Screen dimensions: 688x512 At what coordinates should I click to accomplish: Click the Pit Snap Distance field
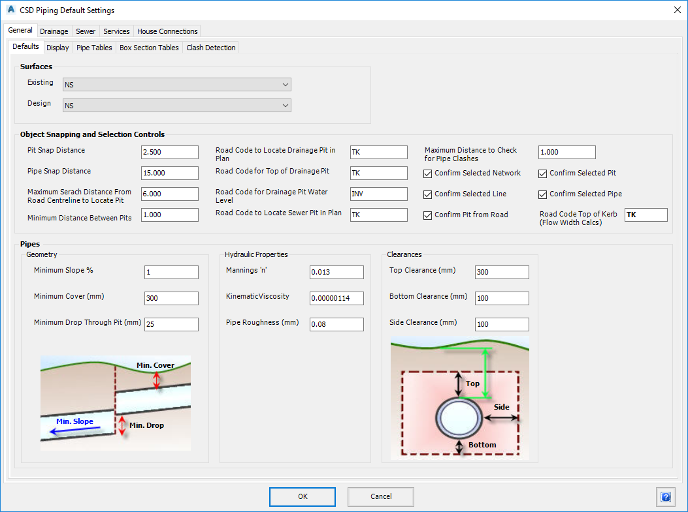tap(169, 152)
